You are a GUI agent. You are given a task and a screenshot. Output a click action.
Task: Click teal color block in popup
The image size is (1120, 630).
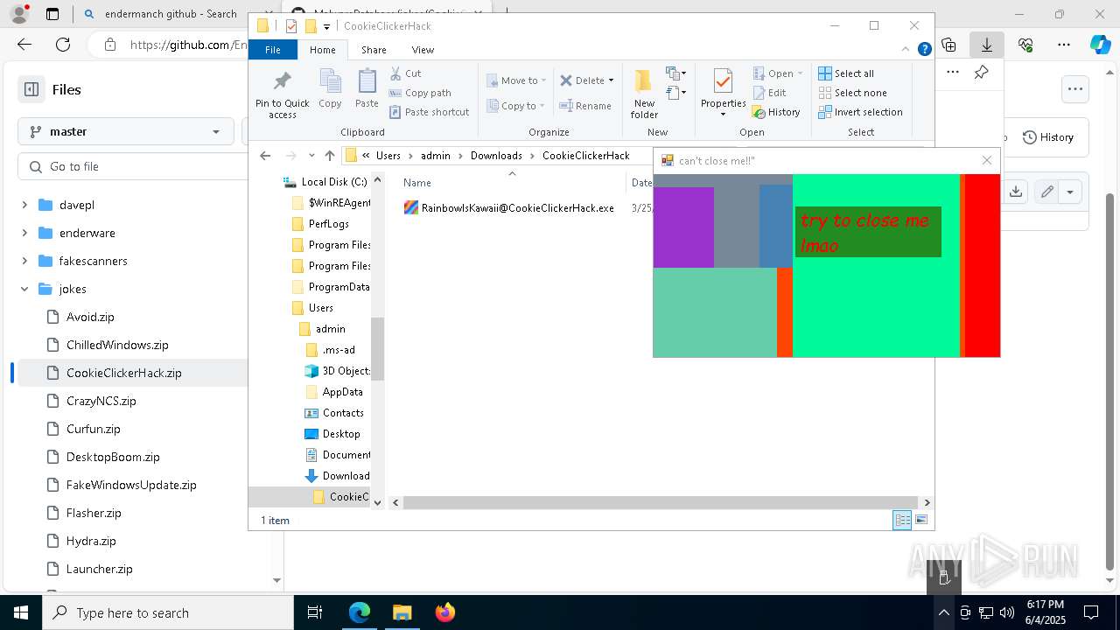[x=715, y=312]
